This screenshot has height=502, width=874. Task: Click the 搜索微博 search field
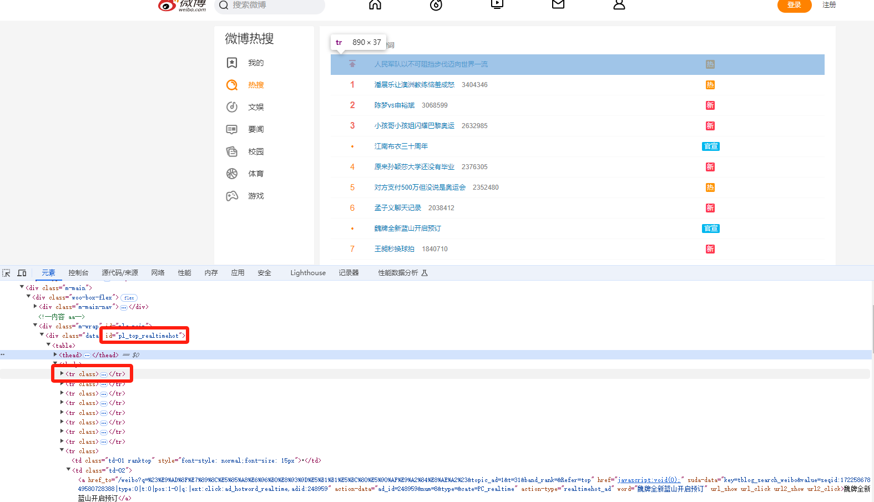(x=270, y=6)
